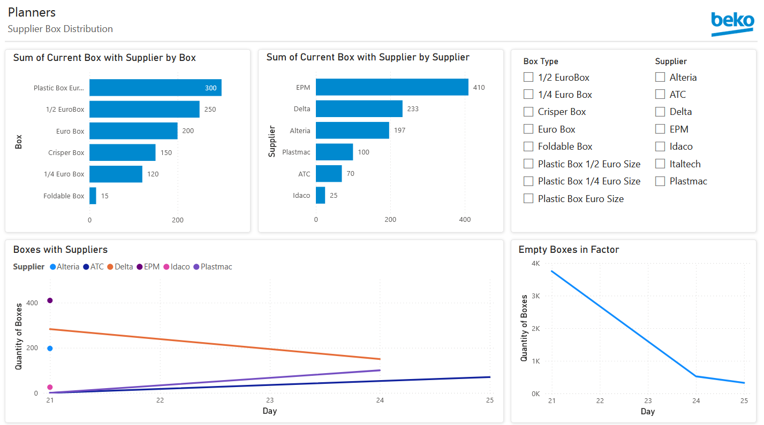Click the '410' data label

click(x=479, y=87)
